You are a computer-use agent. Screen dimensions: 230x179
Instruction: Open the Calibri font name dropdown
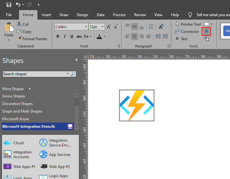pyautogui.click(x=86, y=27)
